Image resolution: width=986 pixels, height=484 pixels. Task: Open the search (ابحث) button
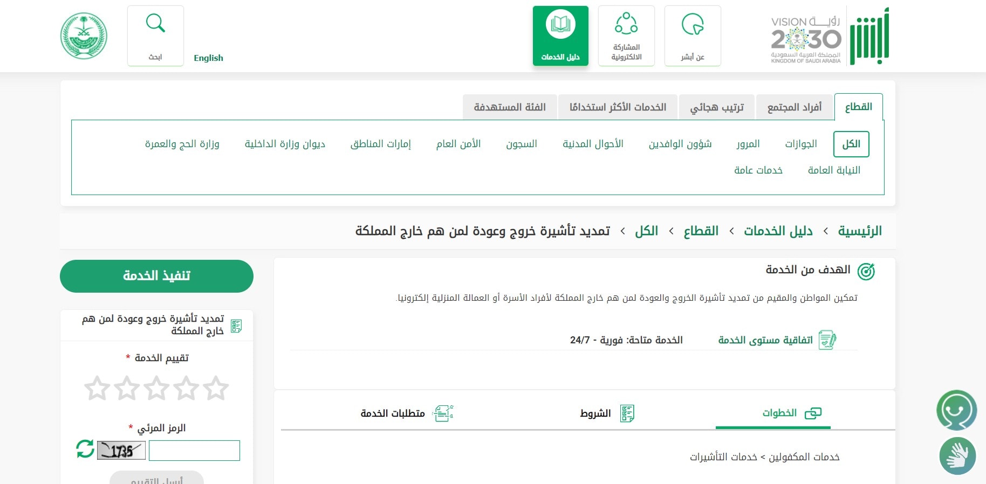click(x=155, y=36)
